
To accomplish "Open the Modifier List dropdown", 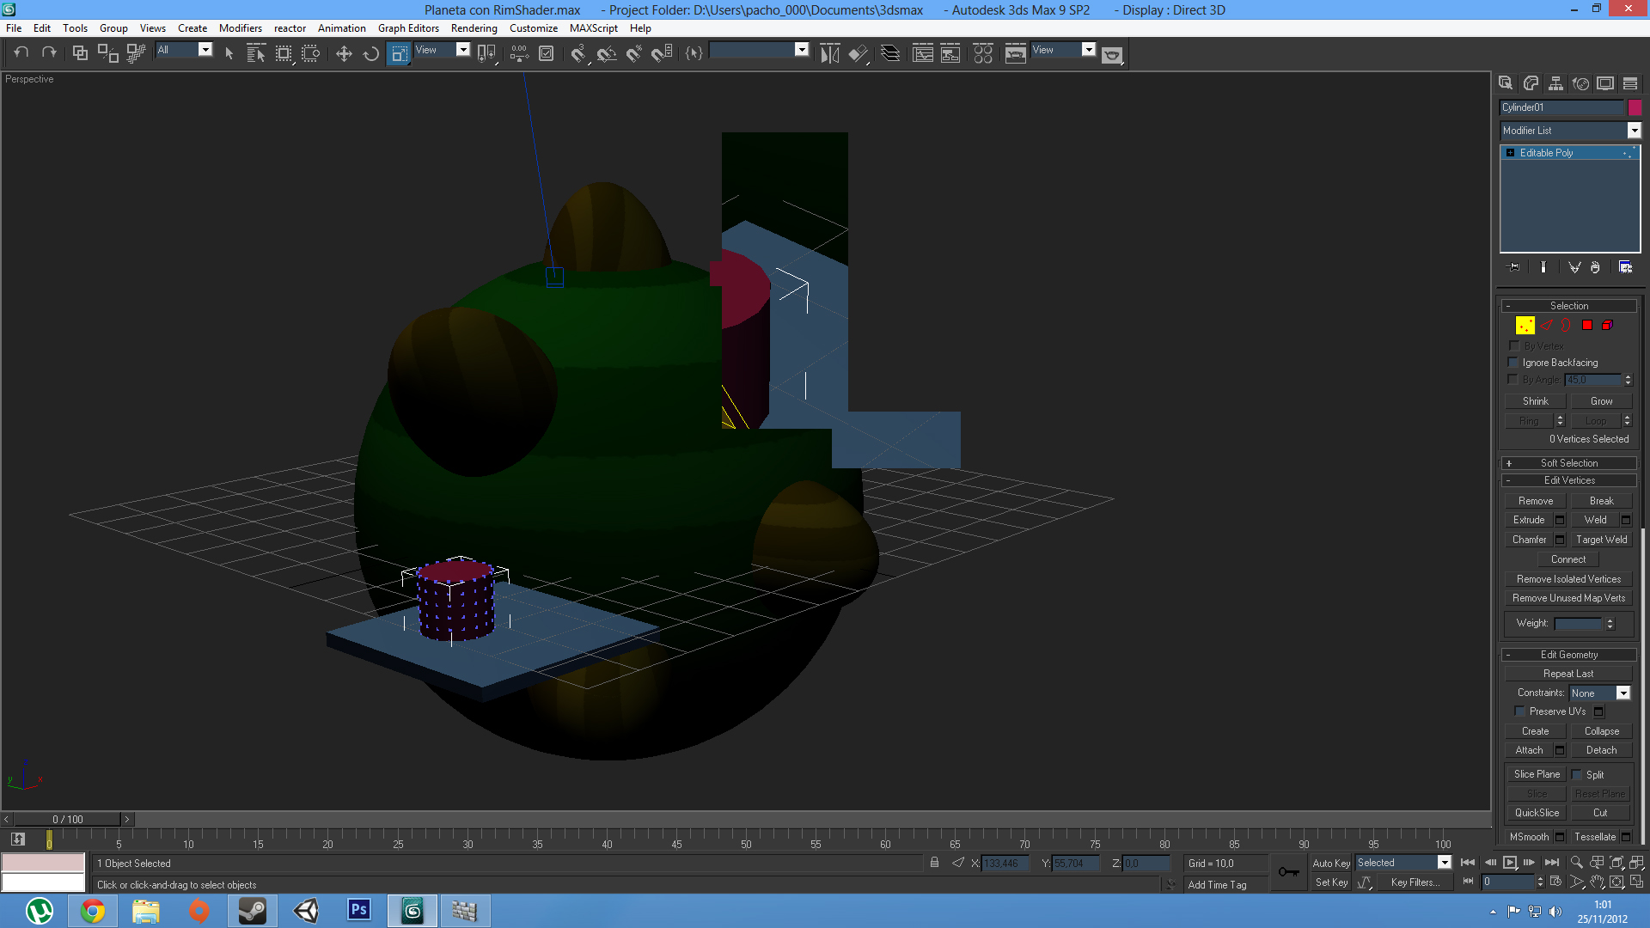I will 1634,131.
